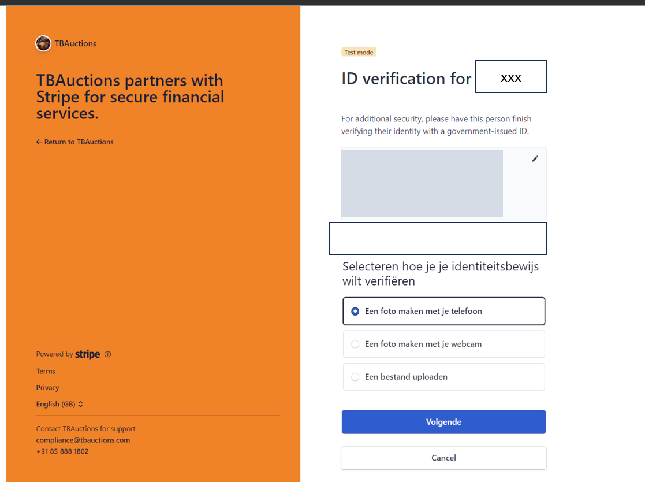Screen dimensions: 645x482
Task: Open the English (GB) language selector
Action: pos(59,404)
